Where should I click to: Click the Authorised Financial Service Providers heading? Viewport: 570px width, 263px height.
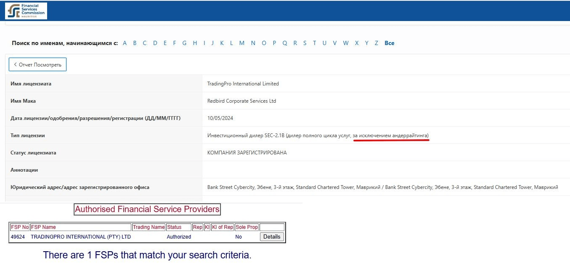(x=147, y=209)
